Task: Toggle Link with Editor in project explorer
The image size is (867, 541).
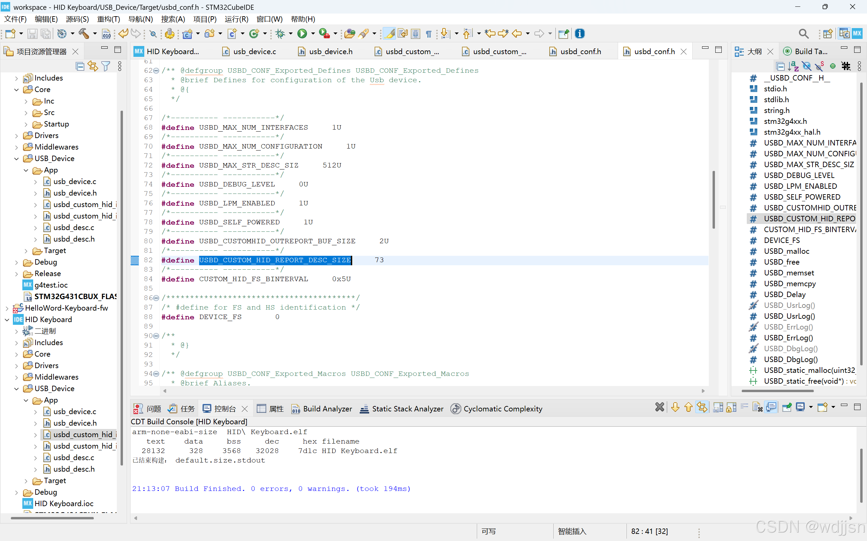Action: pyautogui.click(x=93, y=66)
